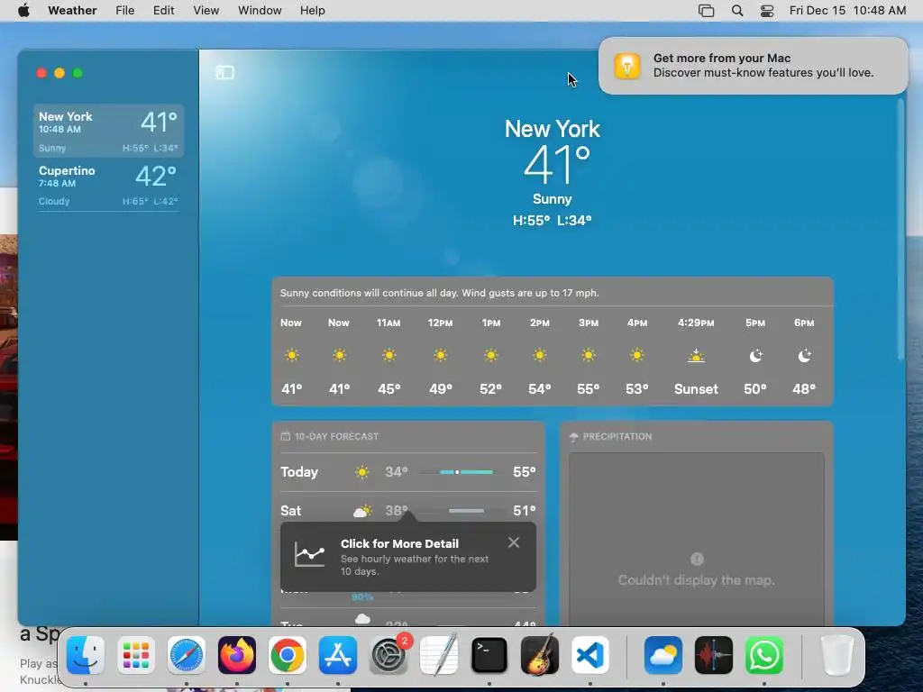Click the 4PM 53° hourly forecast

[x=637, y=355]
